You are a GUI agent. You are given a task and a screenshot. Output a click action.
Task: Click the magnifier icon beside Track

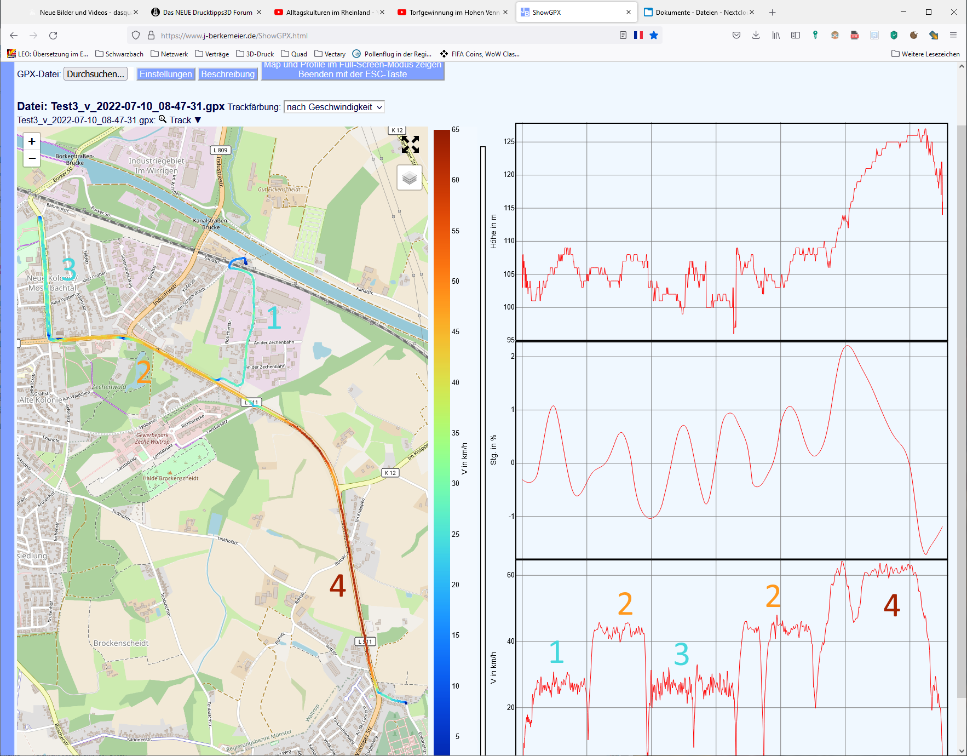162,119
